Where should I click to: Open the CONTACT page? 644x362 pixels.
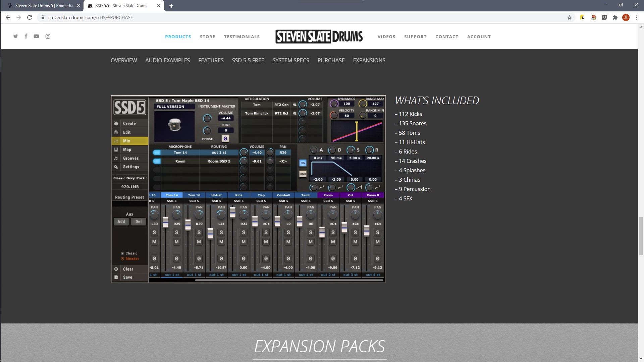pyautogui.click(x=447, y=37)
